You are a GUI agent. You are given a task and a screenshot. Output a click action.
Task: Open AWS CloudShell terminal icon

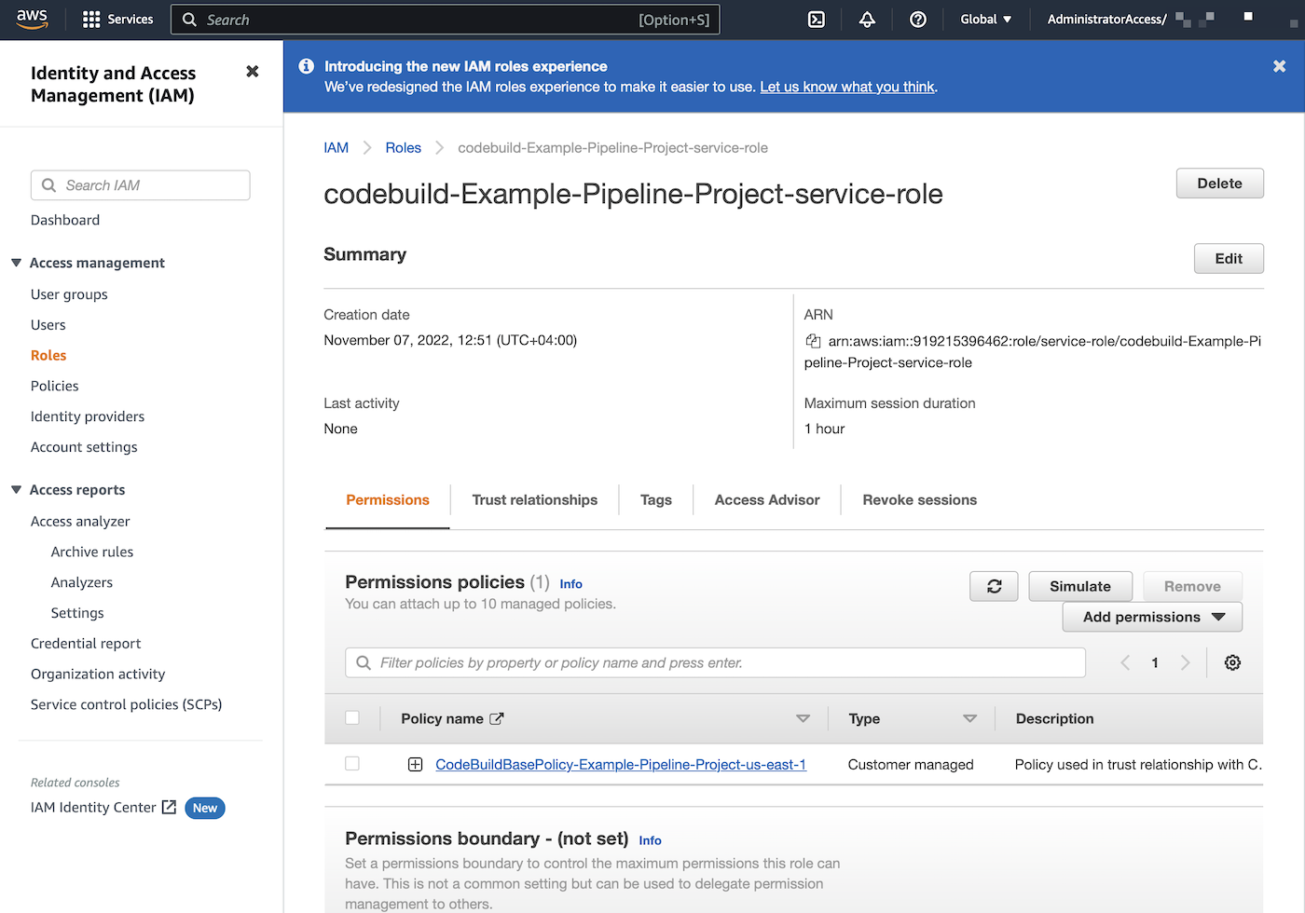[x=816, y=20]
